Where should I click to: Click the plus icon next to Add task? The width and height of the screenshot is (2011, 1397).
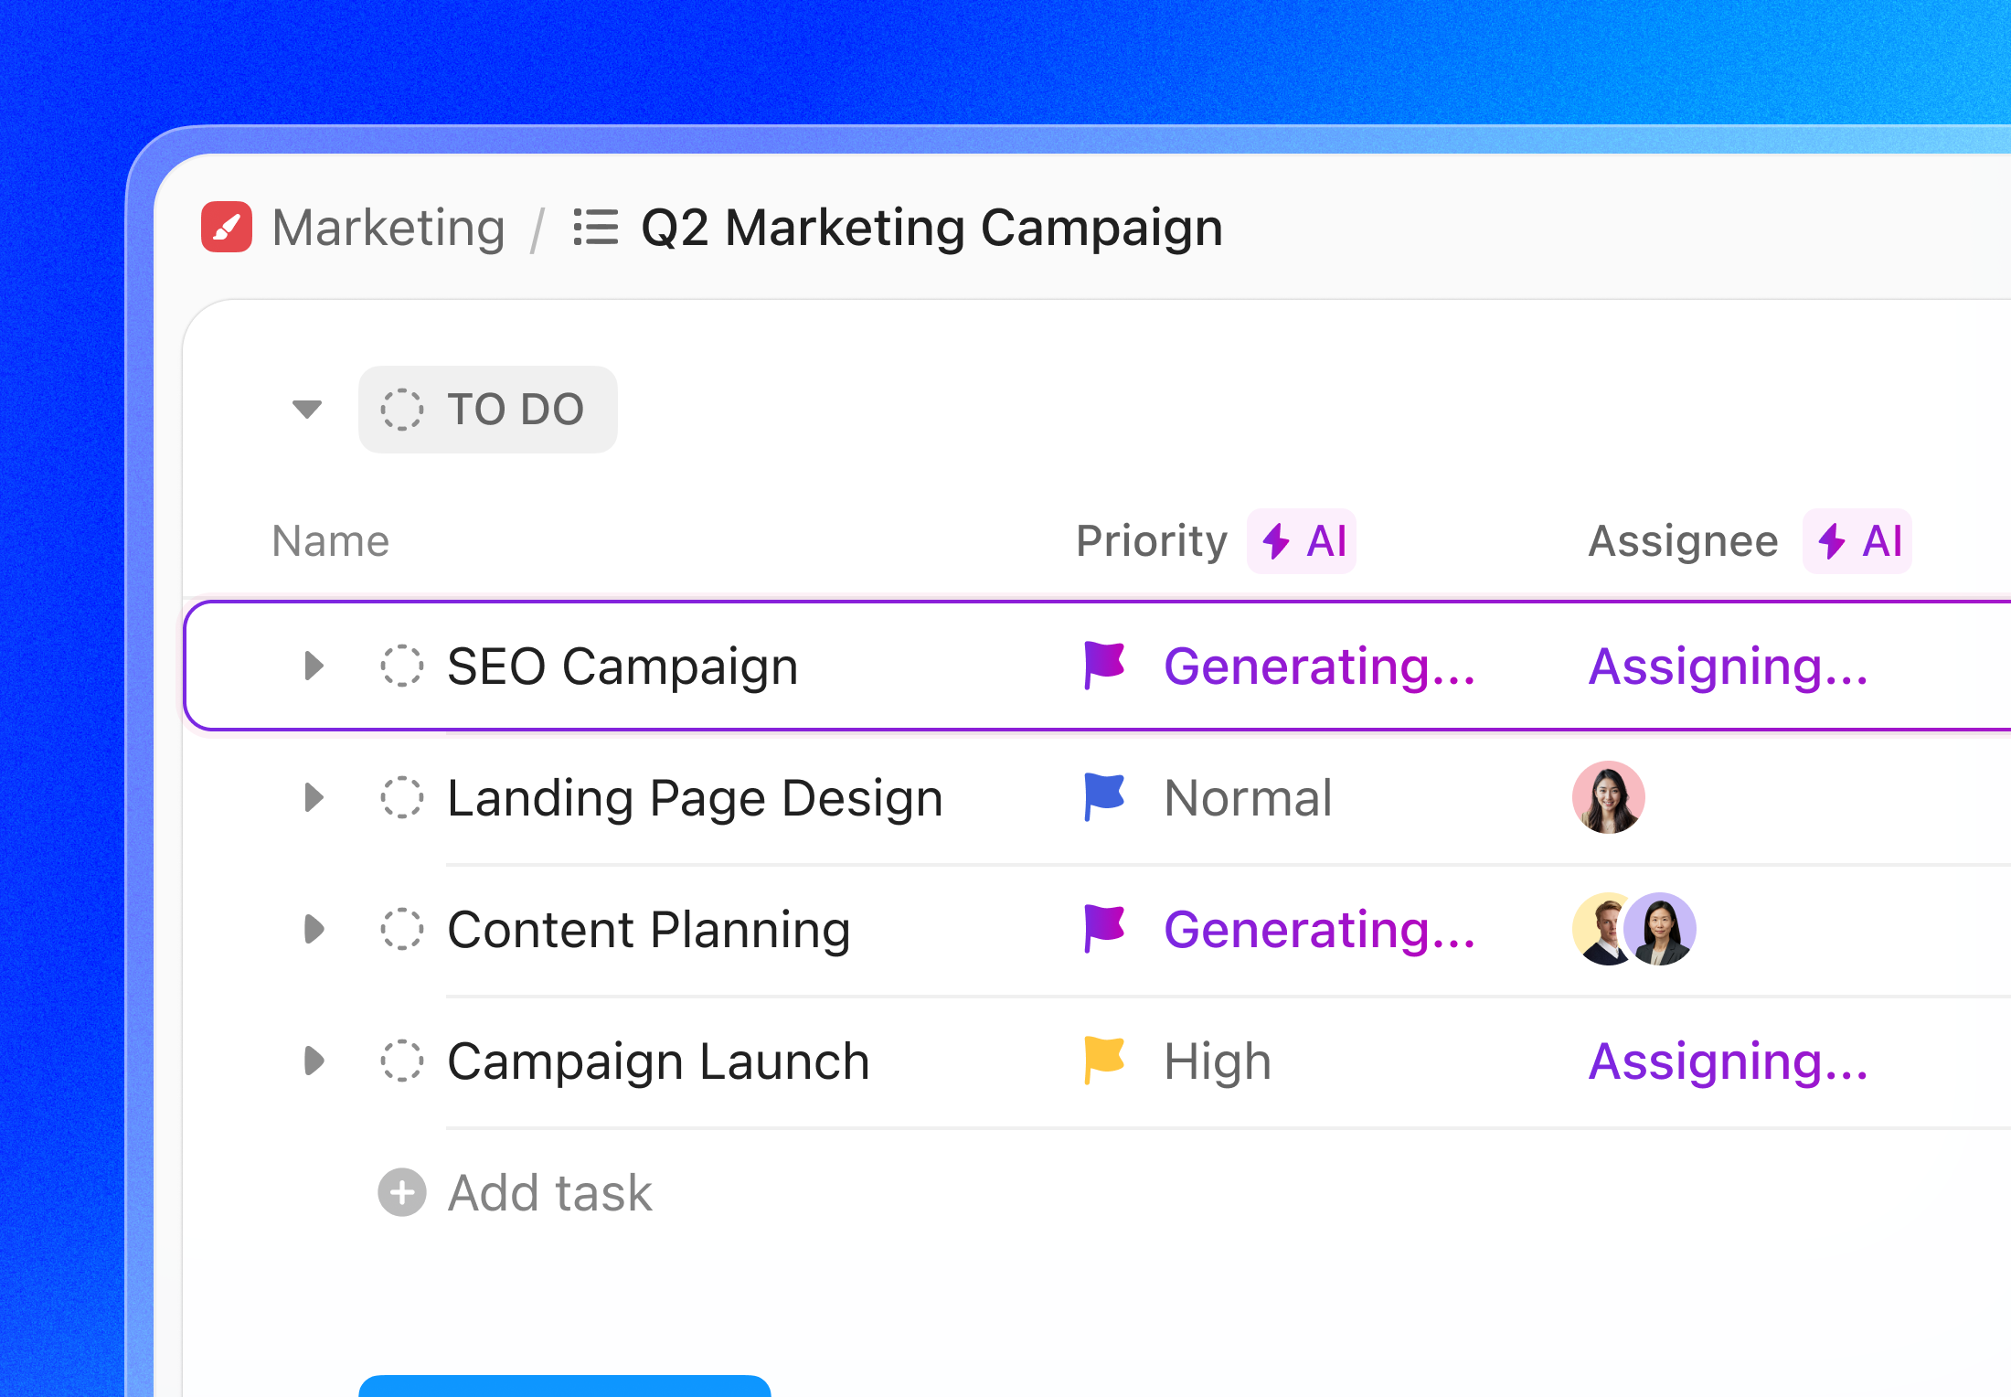pyautogui.click(x=400, y=1192)
